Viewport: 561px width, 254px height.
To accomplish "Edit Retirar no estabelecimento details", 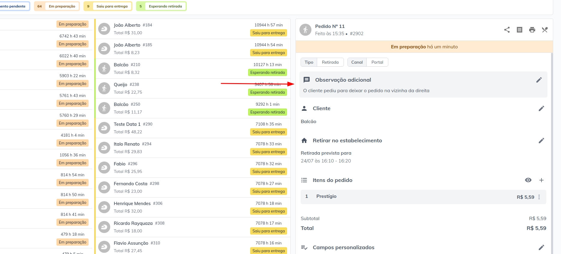I will [541, 141].
